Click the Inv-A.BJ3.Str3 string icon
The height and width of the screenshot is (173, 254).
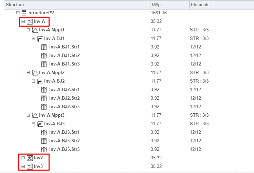point(44,149)
